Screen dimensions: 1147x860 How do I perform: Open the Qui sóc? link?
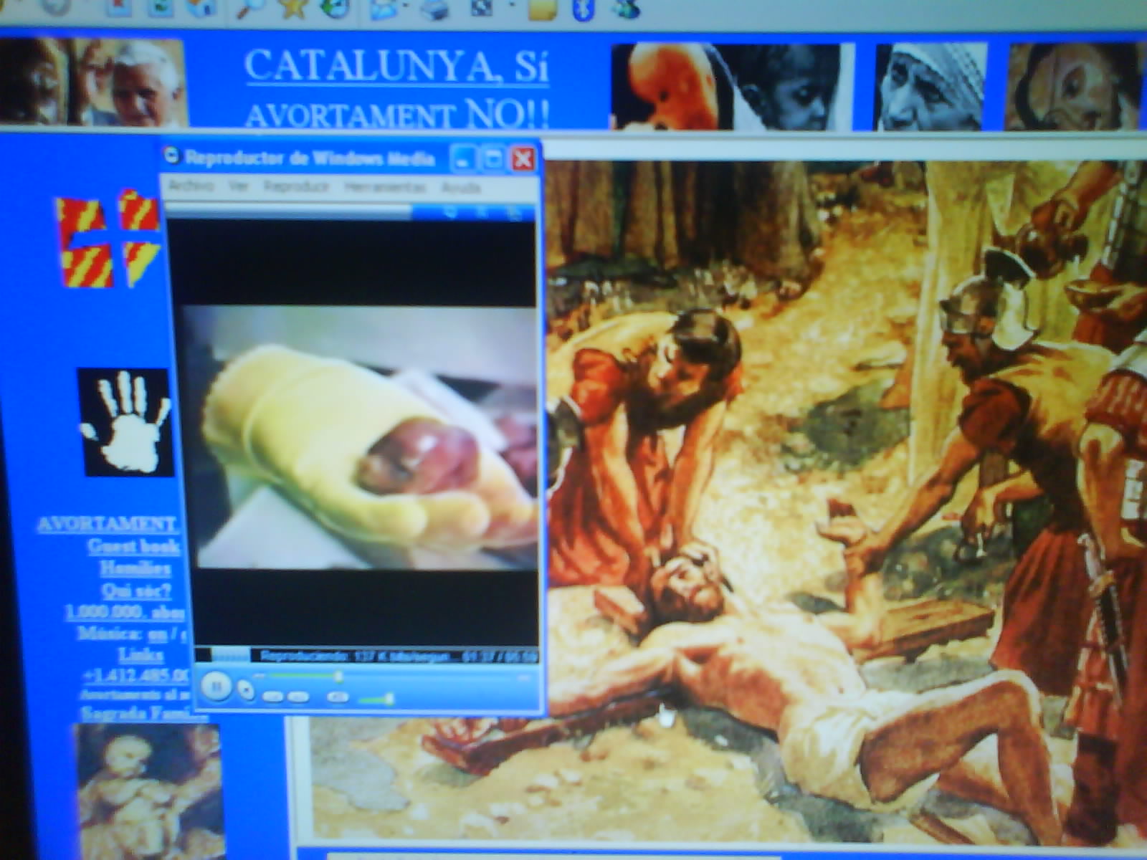[x=136, y=591]
